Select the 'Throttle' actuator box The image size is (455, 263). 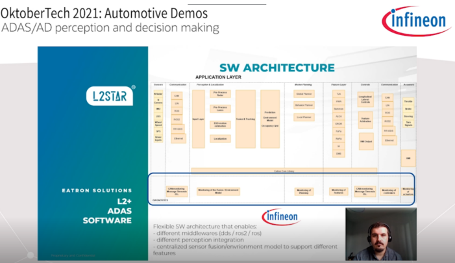[x=408, y=101]
